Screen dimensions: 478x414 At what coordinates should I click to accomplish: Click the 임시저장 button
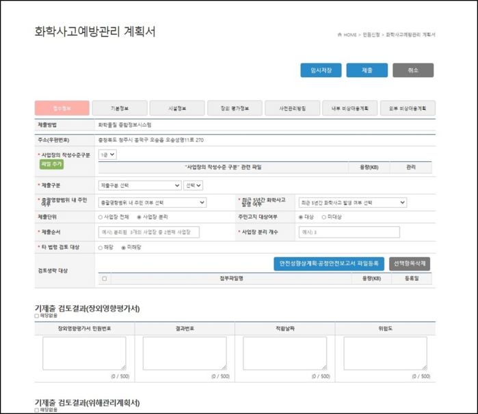(x=321, y=70)
